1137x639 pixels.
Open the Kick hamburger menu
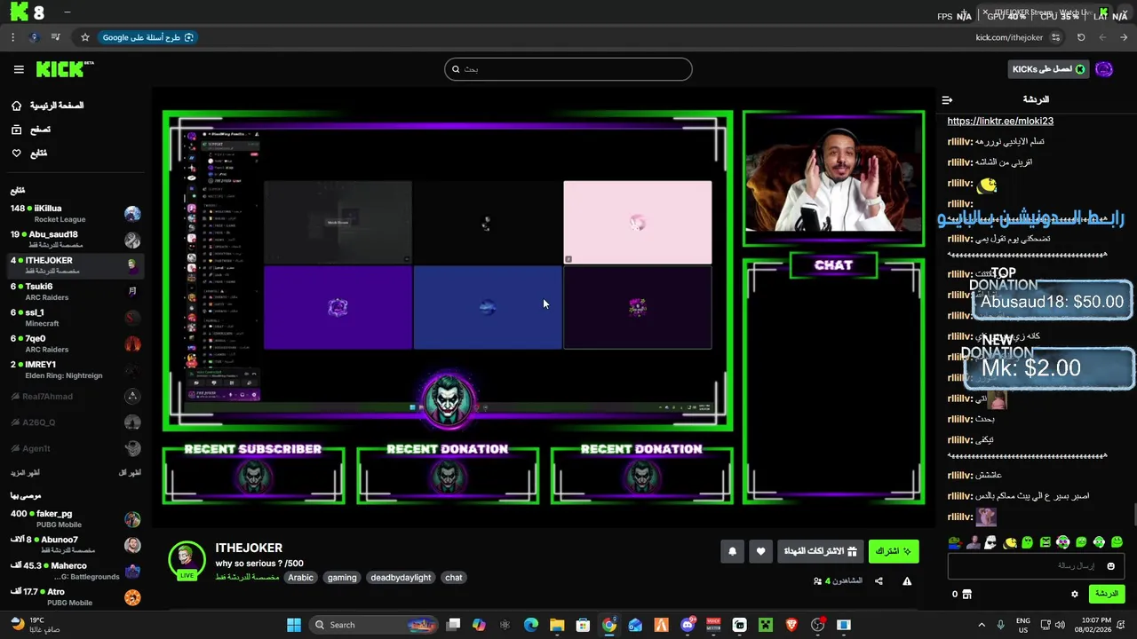(19, 69)
